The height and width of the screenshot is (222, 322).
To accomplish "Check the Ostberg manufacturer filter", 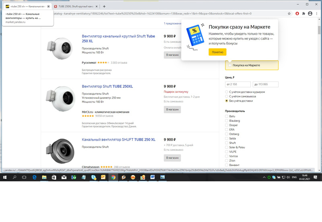I will tap(227, 134).
